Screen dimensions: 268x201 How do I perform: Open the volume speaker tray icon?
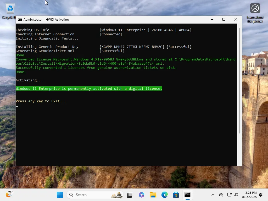coord(236,195)
